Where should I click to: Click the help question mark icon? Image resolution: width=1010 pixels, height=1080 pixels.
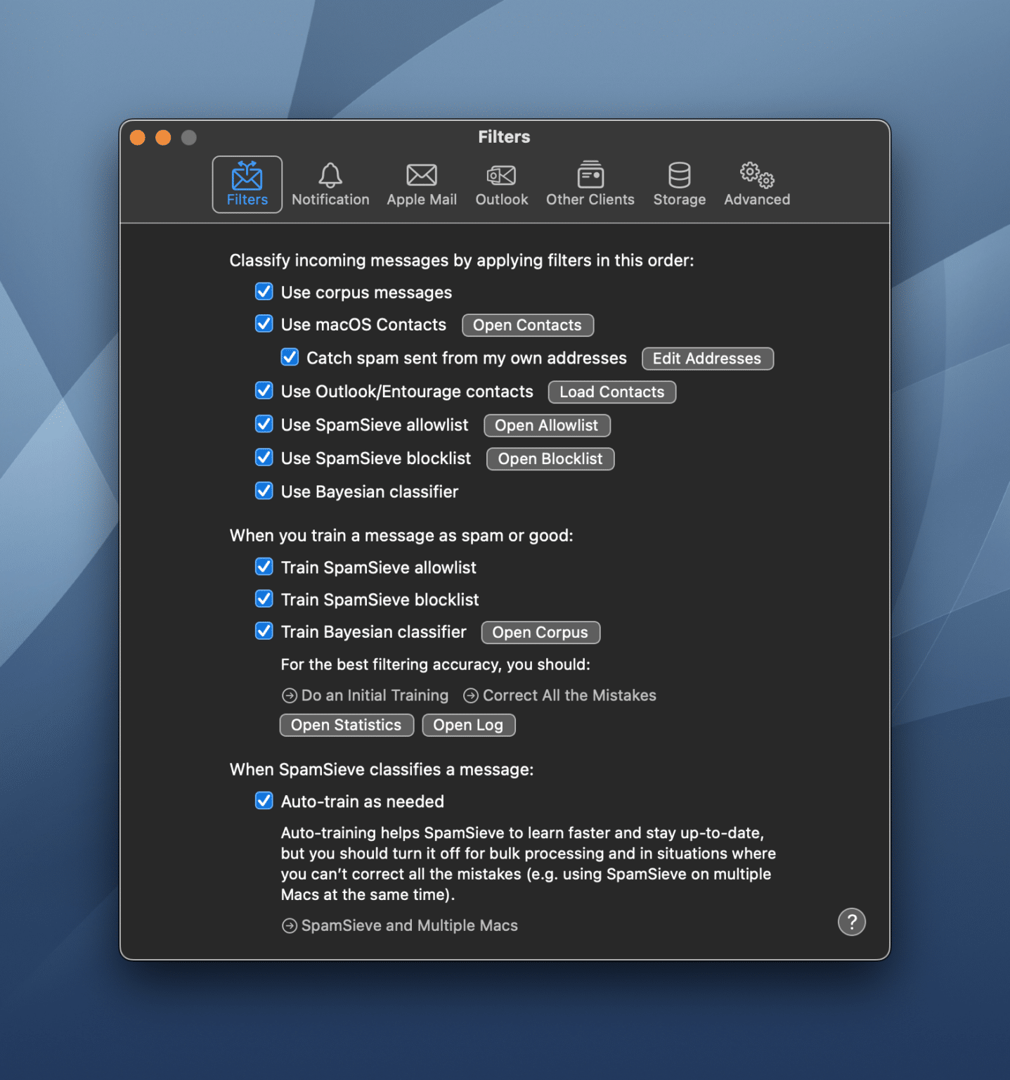(x=852, y=922)
